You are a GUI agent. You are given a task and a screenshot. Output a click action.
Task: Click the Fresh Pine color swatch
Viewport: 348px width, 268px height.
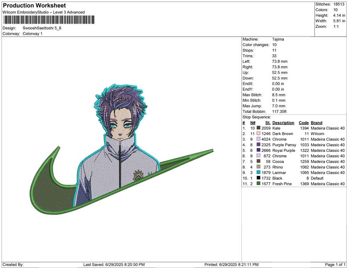point(258,183)
